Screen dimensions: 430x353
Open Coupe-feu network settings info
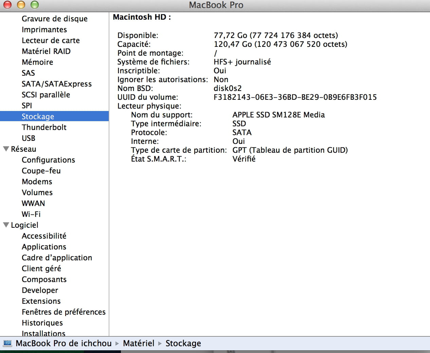(x=41, y=171)
